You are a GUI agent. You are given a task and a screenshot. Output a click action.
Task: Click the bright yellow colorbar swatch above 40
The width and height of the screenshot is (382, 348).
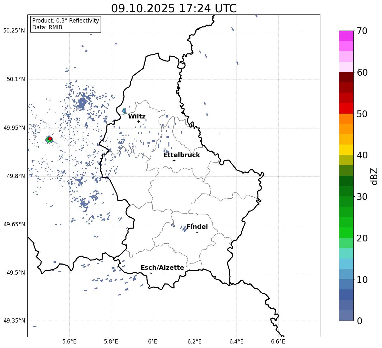pyautogui.click(x=346, y=150)
